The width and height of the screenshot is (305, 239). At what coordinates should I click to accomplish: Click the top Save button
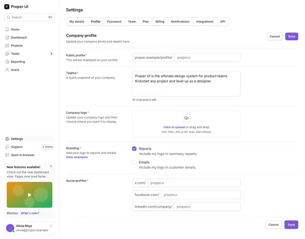[x=292, y=36]
